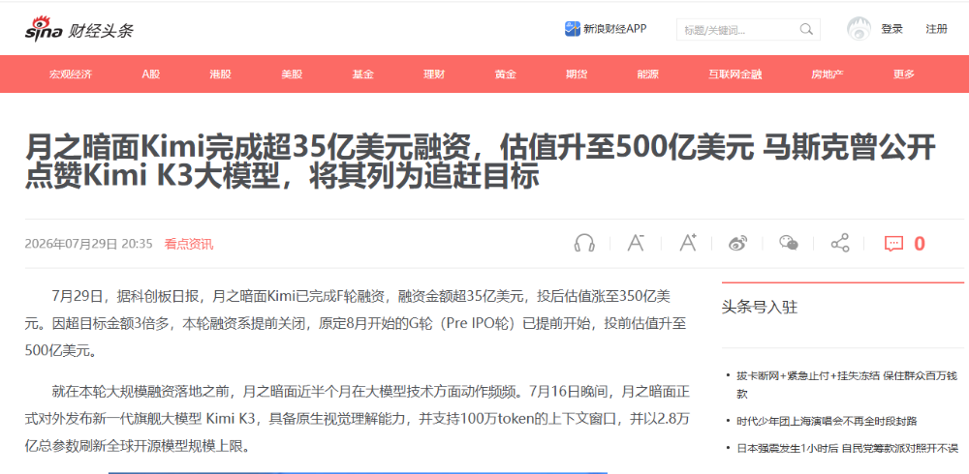This screenshot has height=474, width=969.
Task: Decrease font size with A- icon
Action: pos(636,243)
